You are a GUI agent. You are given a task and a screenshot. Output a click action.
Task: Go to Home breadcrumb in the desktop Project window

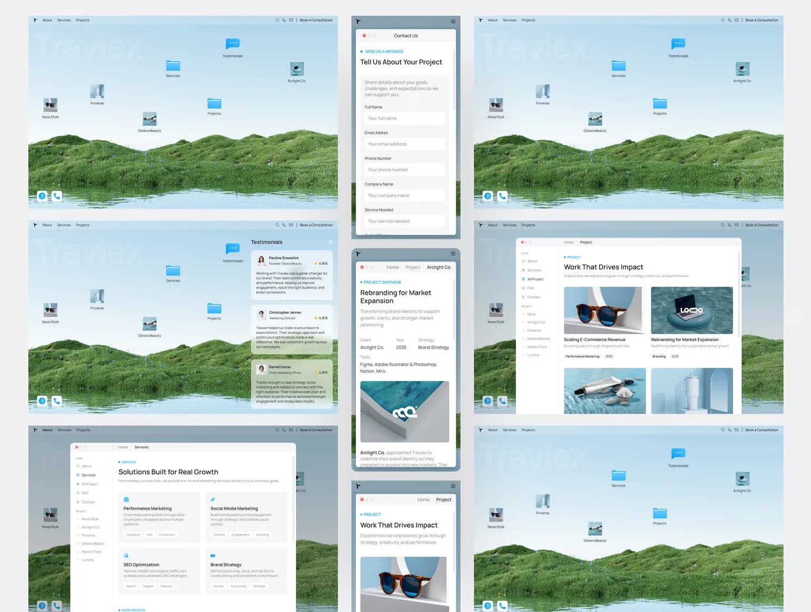[x=569, y=242]
